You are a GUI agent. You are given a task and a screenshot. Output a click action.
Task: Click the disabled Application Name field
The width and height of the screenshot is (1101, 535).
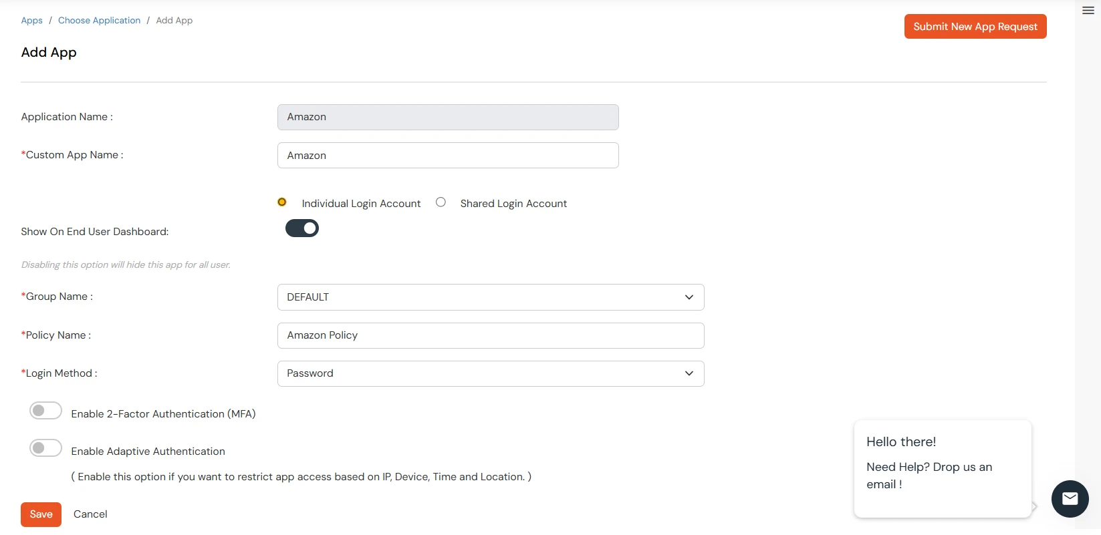(x=448, y=117)
